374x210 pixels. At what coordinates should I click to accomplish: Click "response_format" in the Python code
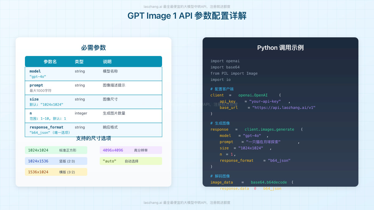(x=237, y=161)
